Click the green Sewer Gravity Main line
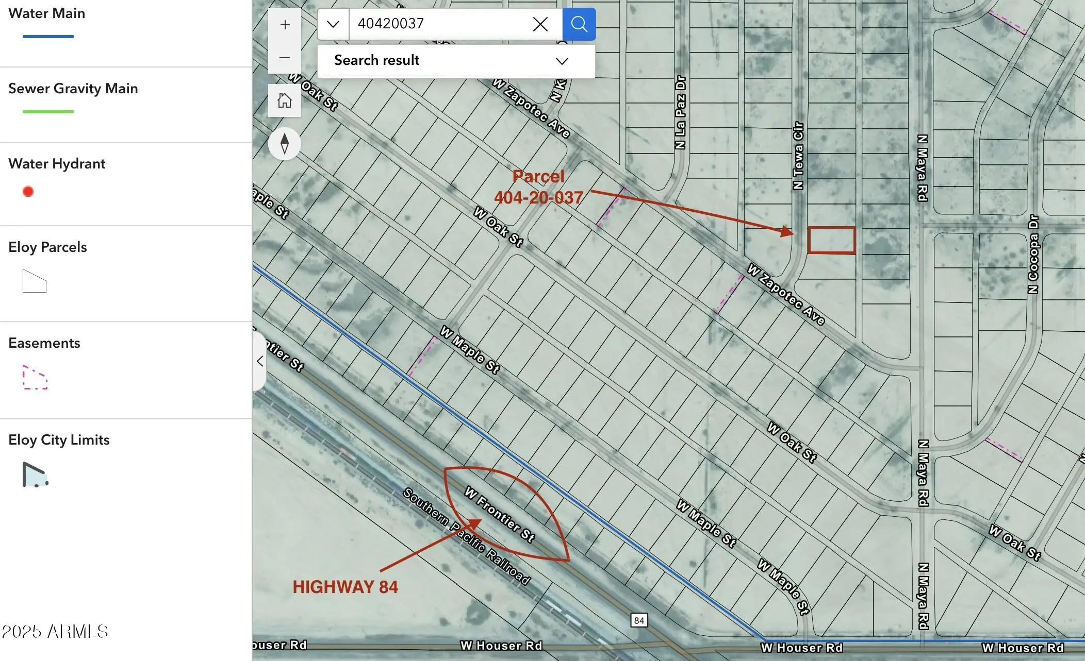 click(48, 112)
